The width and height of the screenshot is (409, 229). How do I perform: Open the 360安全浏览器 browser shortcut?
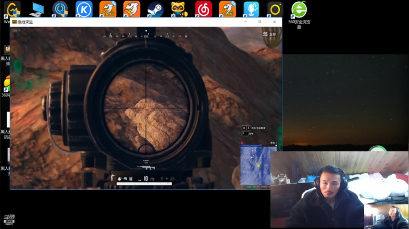point(299,14)
